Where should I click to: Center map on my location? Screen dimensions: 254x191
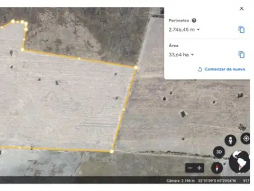(246, 138)
